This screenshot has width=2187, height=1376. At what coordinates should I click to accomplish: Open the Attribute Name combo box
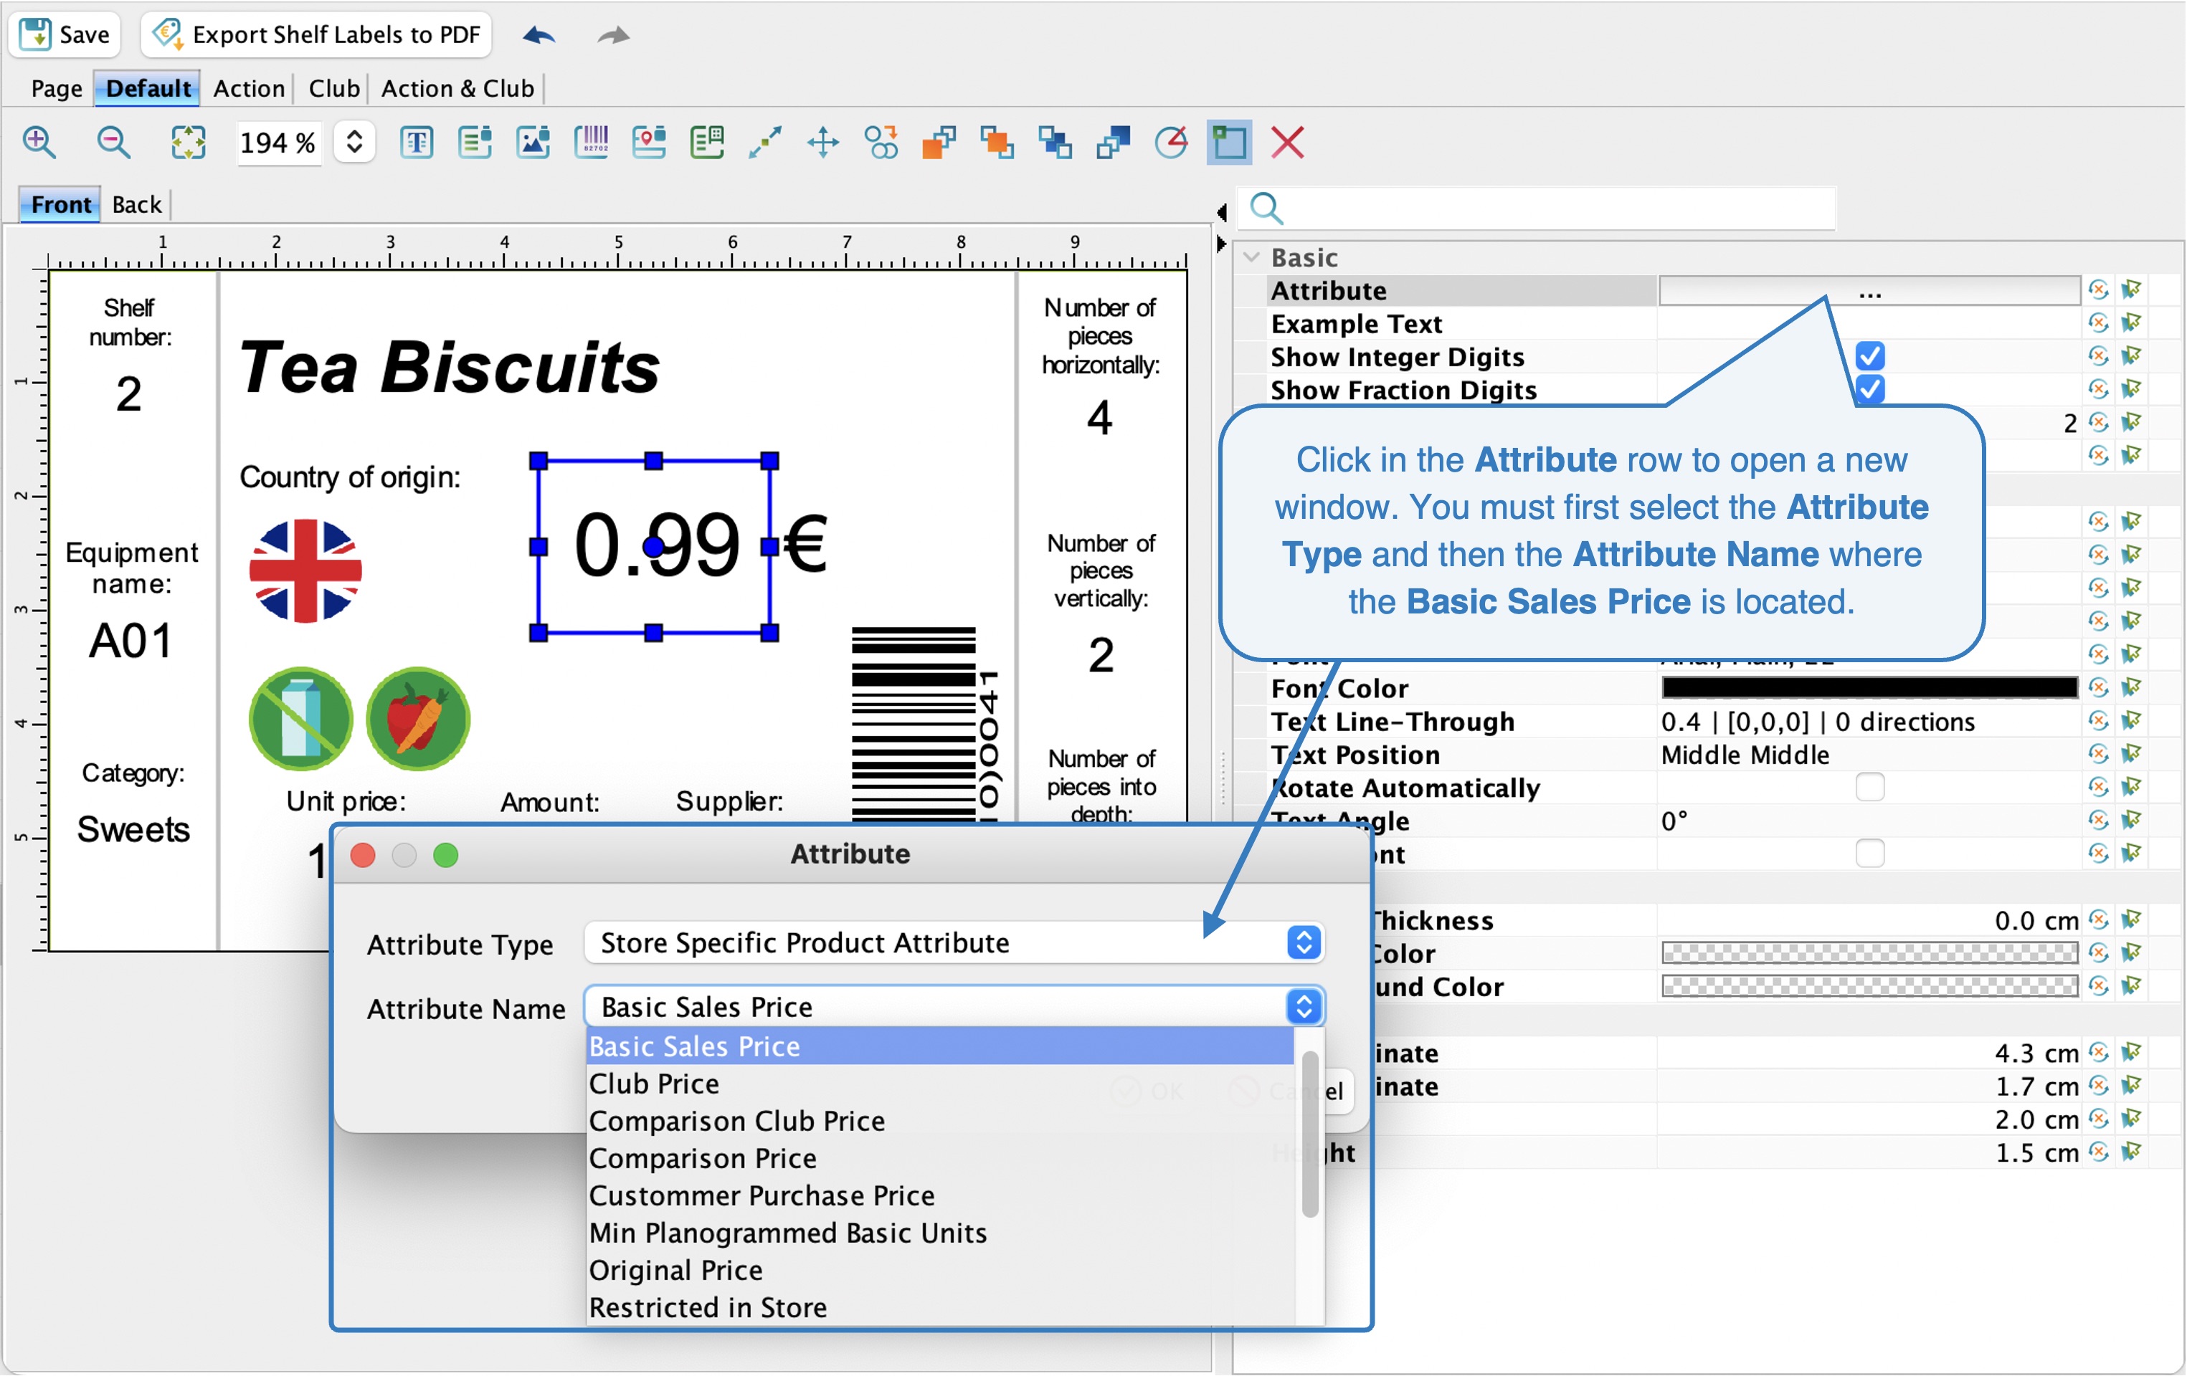(954, 1007)
